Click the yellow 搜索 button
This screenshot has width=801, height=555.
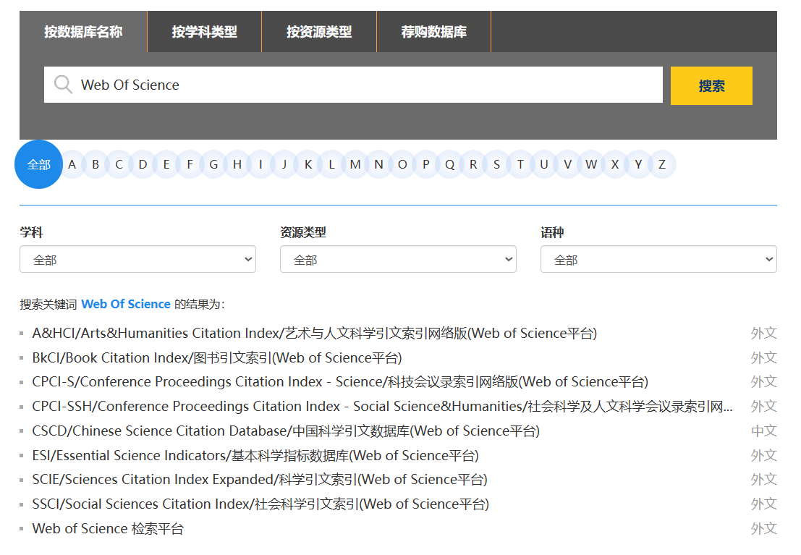711,85
